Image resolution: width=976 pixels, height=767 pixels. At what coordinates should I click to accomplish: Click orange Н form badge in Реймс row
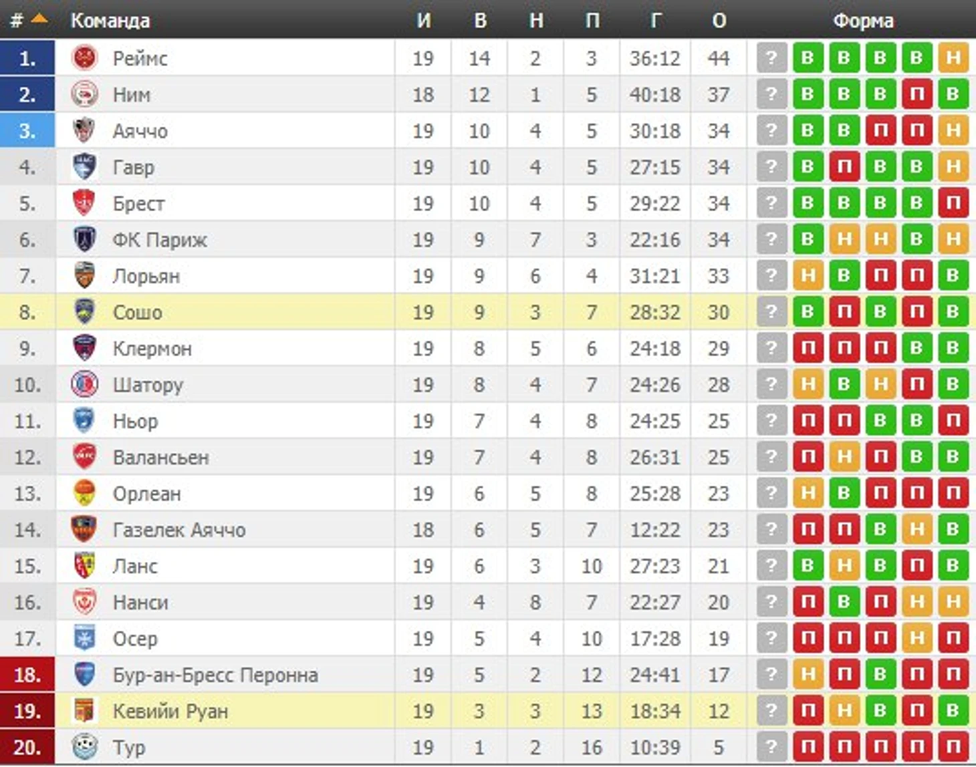(x=953, y=58)
